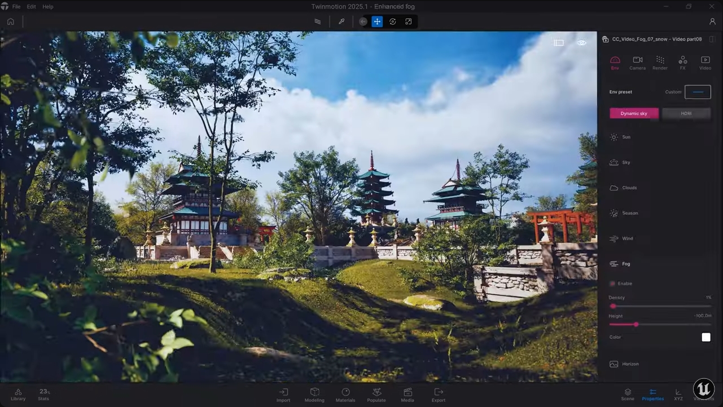Open the Library panel
723x407 pixels.
point(18,395)
